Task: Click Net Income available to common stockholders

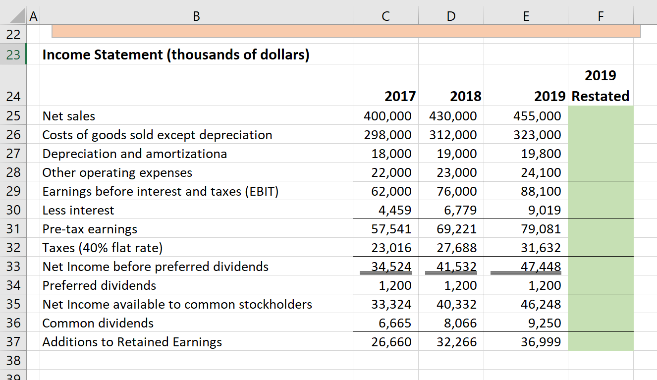Action: pyautogui.click(x=177, y=304)
